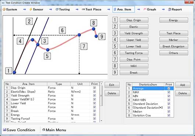Image resolution: width=195 pixels, height=136 pixels.
Task: Click the Break Elongation button
Action: pos(174,46)
